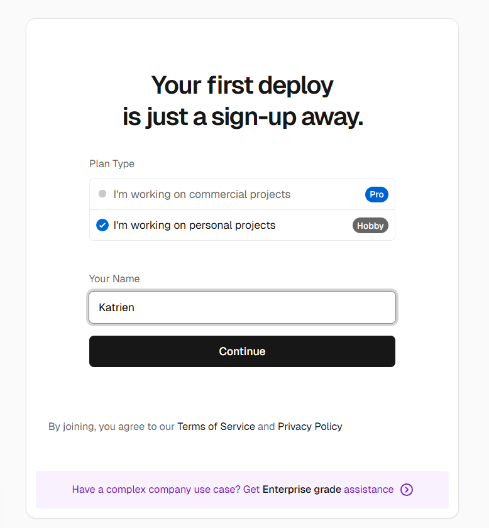Click the "Your Name" field label
Screen dimensions: 489x528
click(114, 278)
